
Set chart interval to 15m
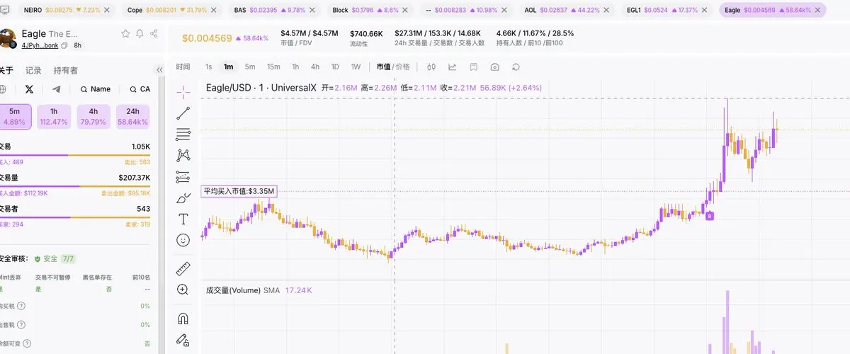point(273,67)
